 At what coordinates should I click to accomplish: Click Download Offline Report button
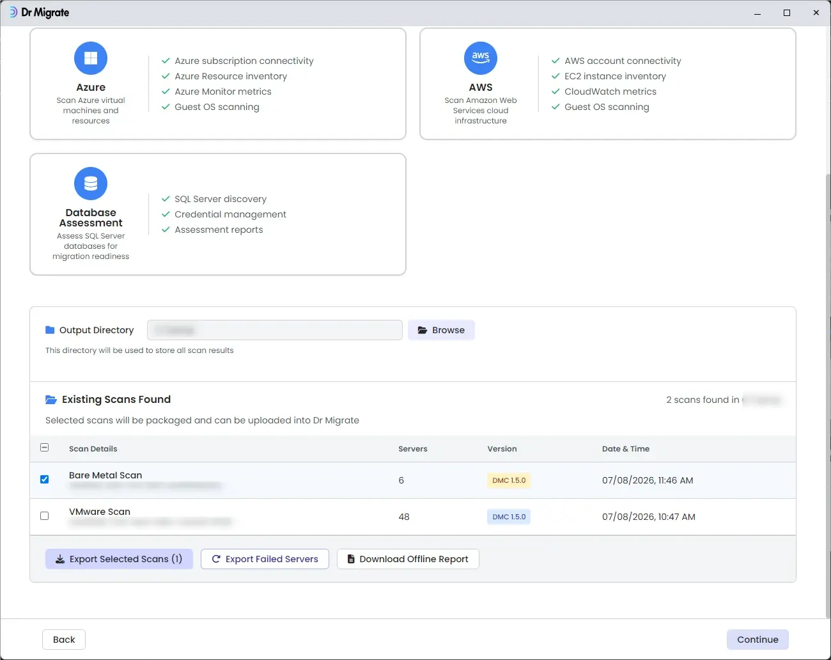408,559
